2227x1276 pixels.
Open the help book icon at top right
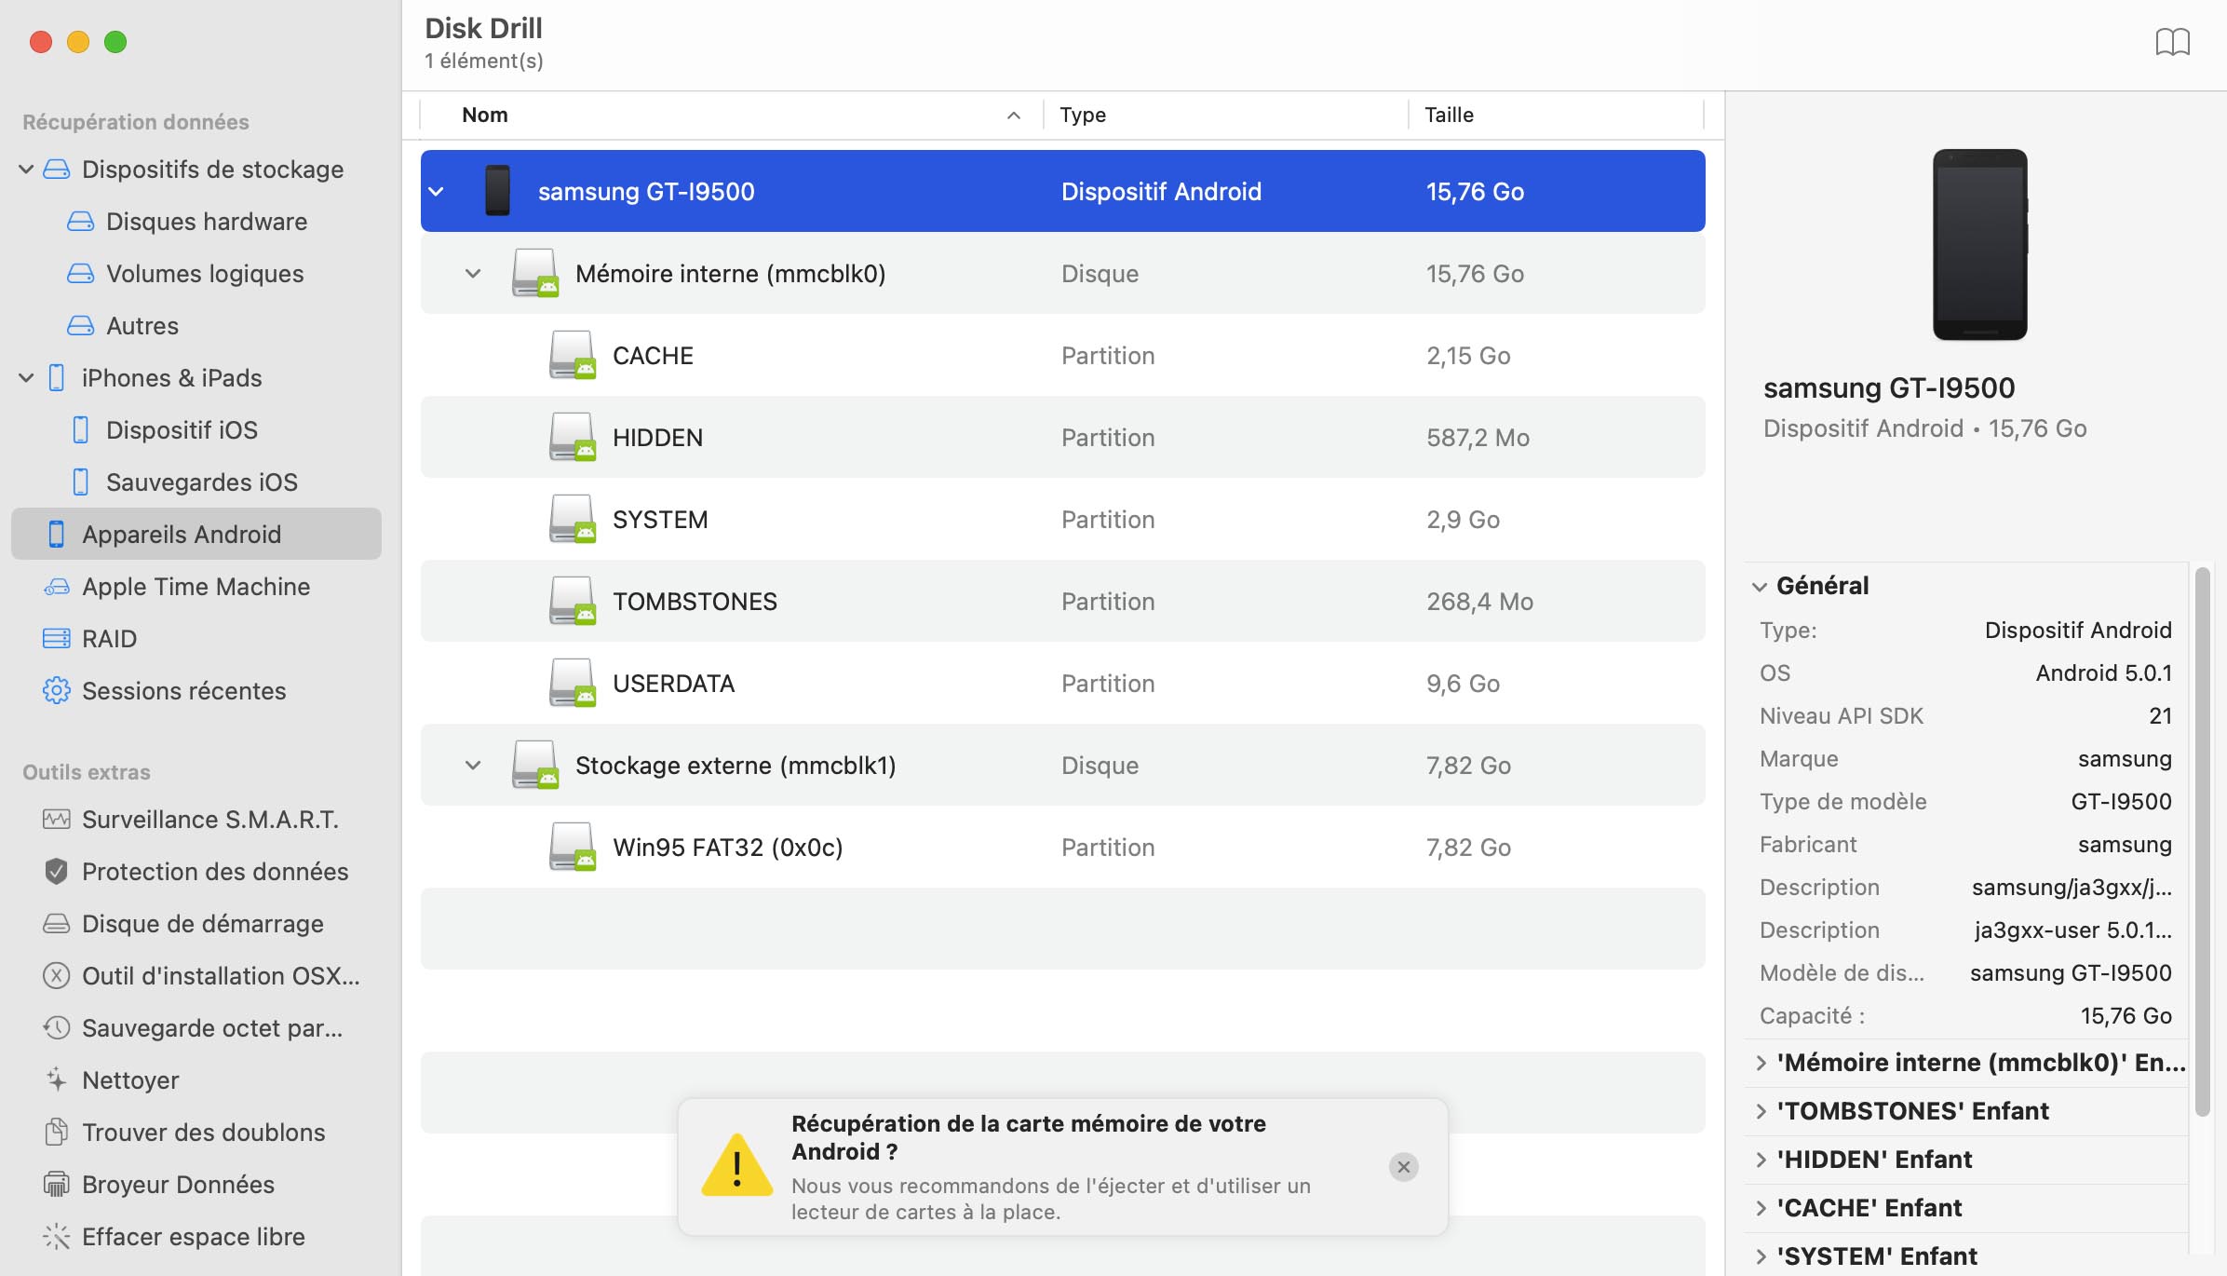pos(2172,42)
